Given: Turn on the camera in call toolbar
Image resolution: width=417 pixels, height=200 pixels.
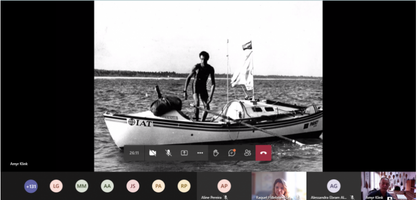Looking at the screenshot, I should (153, 153).
